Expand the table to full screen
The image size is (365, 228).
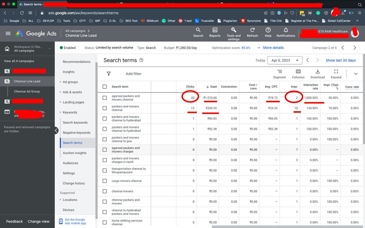(336, 74)
